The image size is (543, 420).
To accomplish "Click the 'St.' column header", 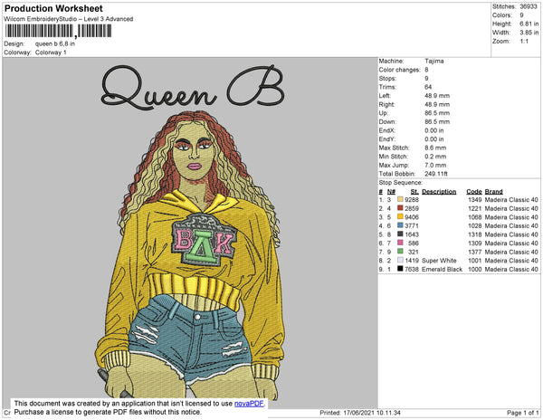I will coord(414,192).
